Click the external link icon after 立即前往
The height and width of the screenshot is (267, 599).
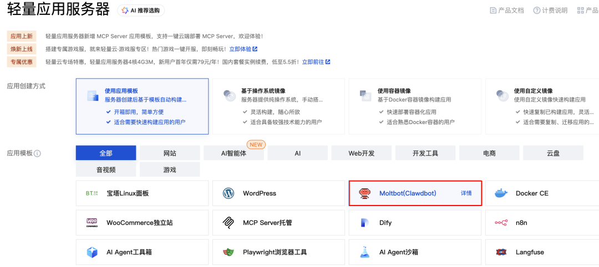pos(327,61)
